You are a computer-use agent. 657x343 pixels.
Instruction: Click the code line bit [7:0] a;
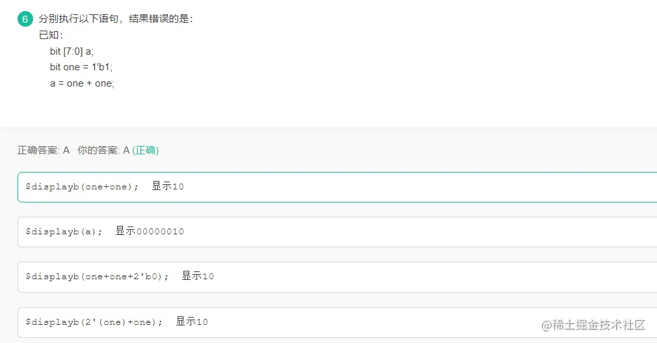click(72, 51)
